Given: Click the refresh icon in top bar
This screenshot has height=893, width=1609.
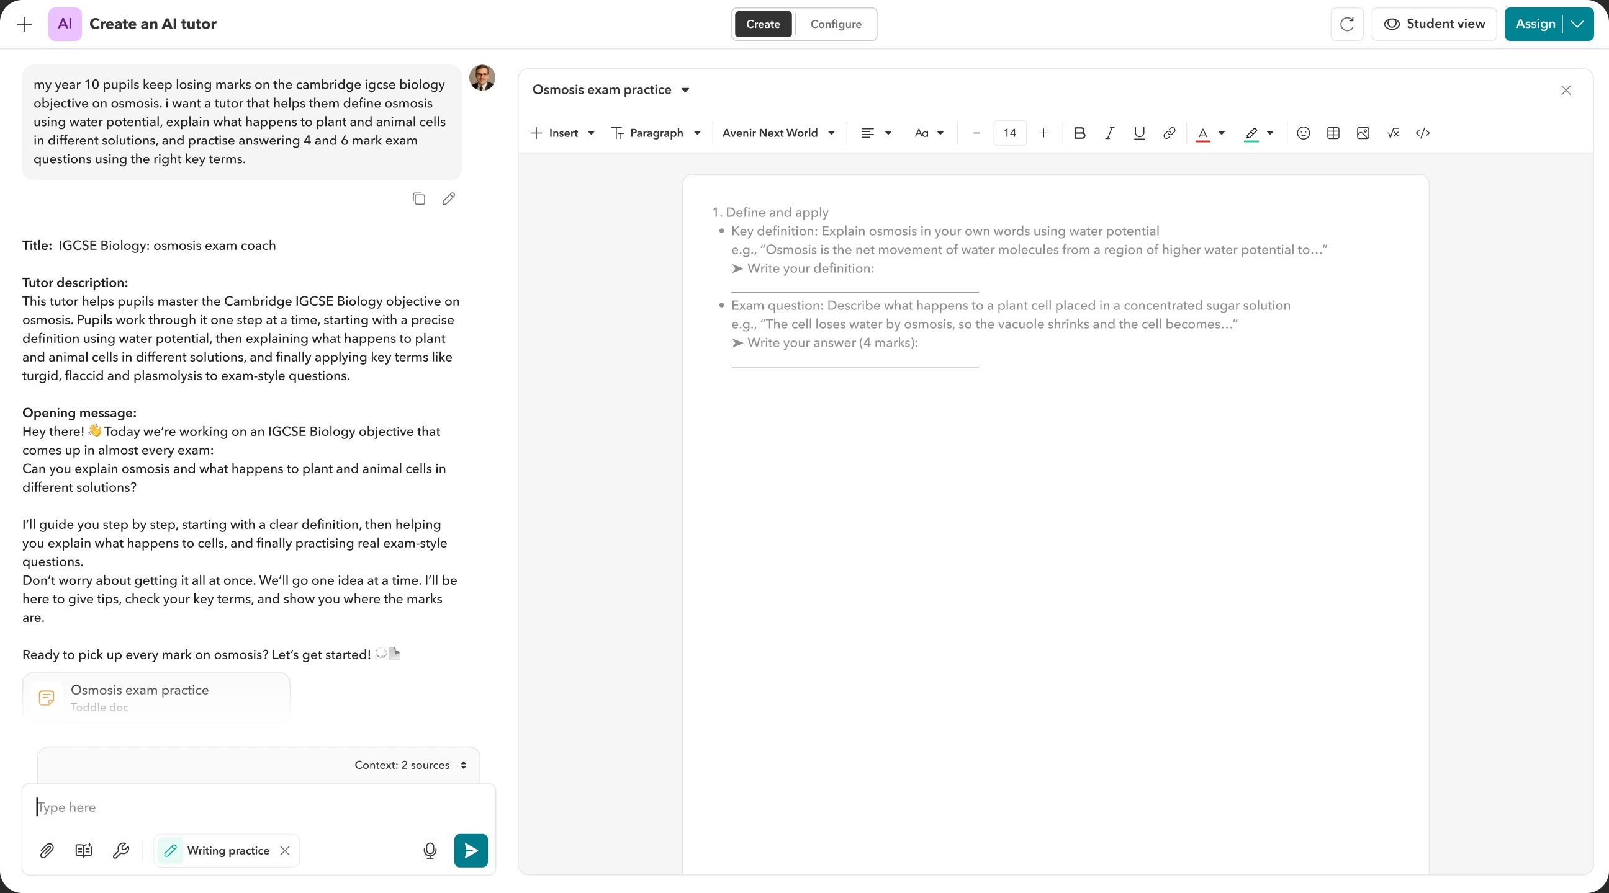Looking at the screenshot, I should pos(1346,24).
